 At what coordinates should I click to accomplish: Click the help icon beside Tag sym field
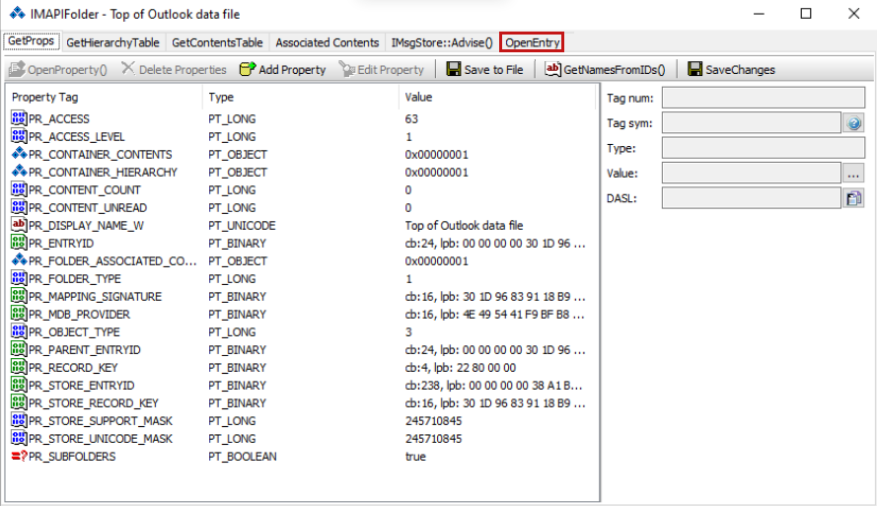(x=853, y=123)
